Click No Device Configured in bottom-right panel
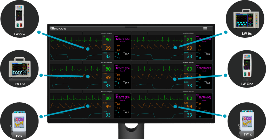 click(188, 92)
